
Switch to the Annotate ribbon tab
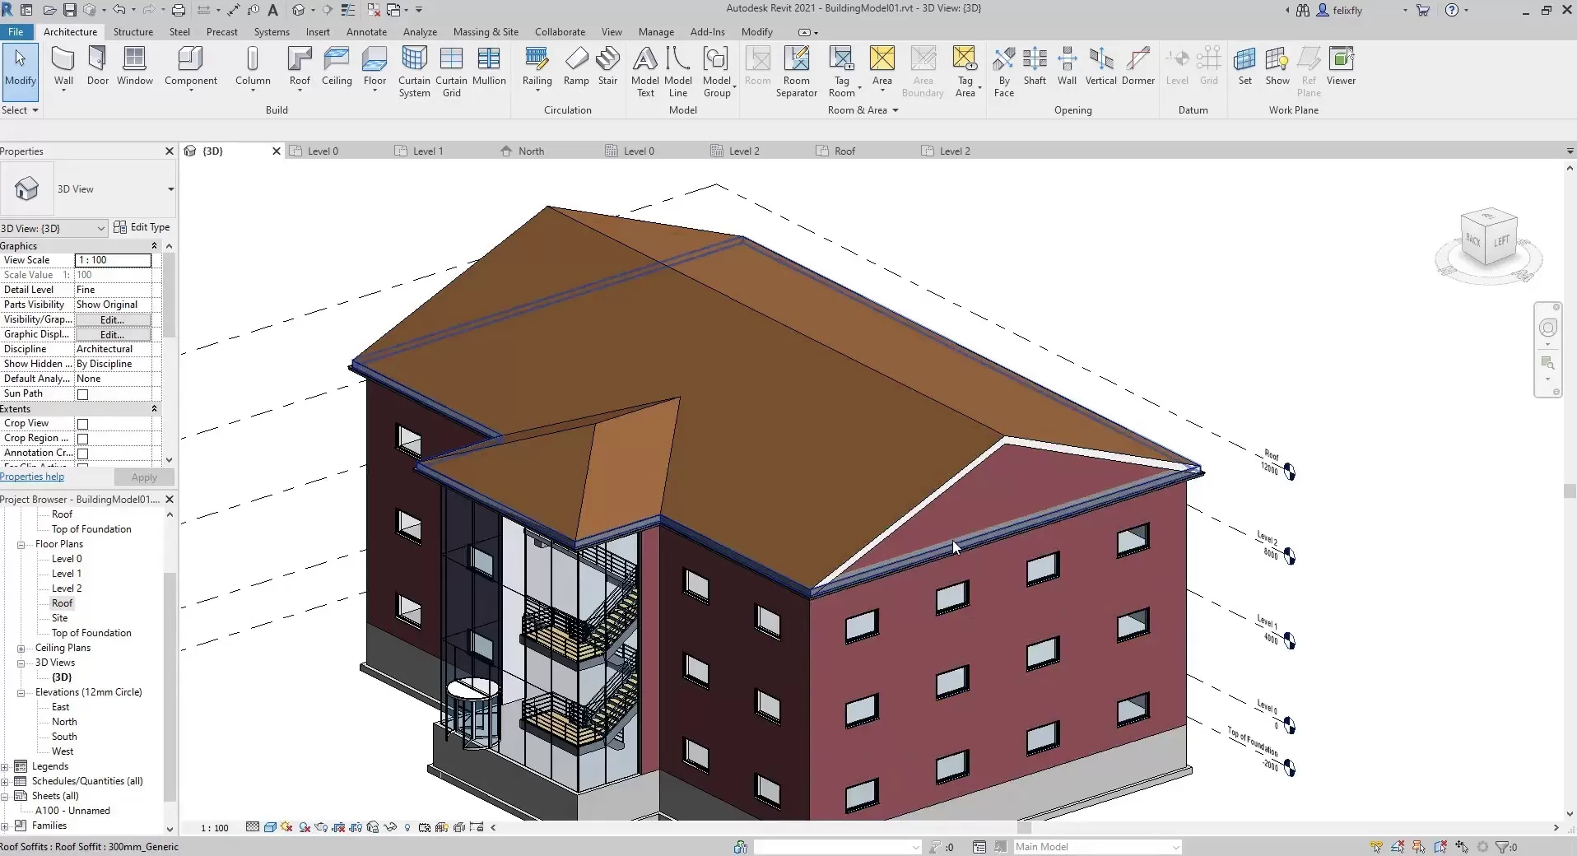click(366, 32)
